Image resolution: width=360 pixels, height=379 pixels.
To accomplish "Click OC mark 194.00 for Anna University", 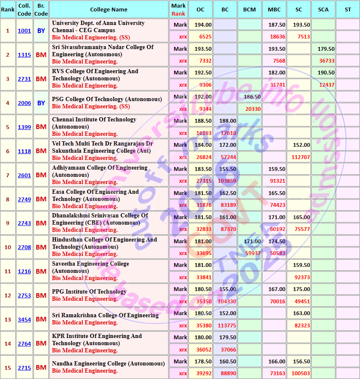I will tap(203, 25).
